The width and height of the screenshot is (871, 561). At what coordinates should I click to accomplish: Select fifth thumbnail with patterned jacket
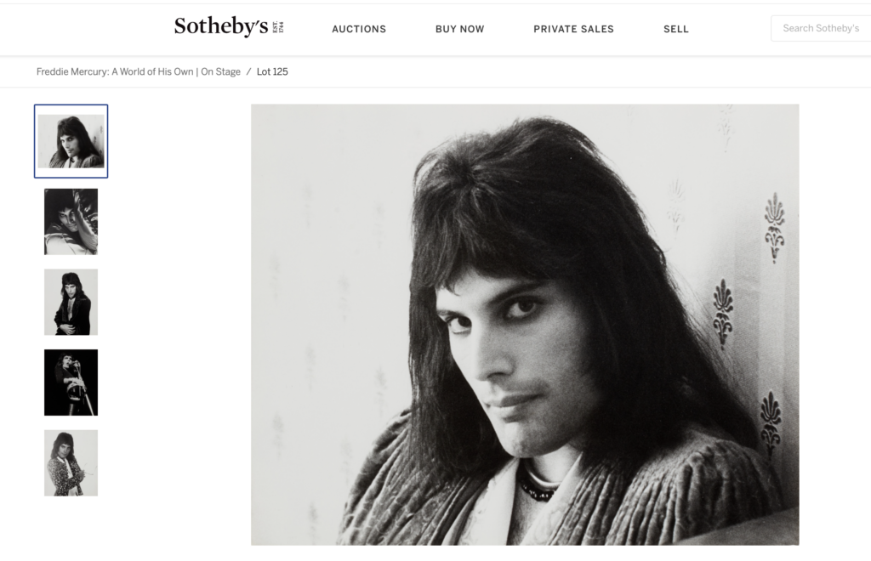tap(71, 462)
